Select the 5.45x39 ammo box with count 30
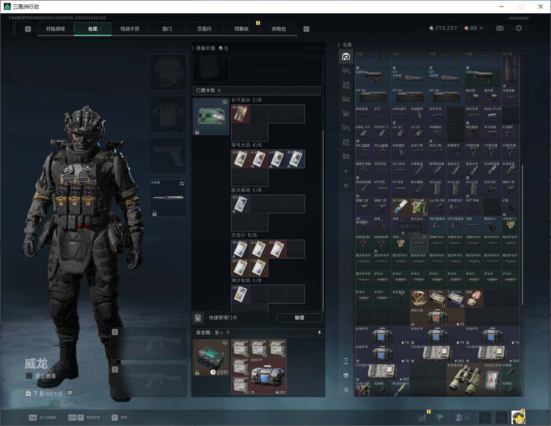Viewport: 551px width, 426px height. point(456,298)
